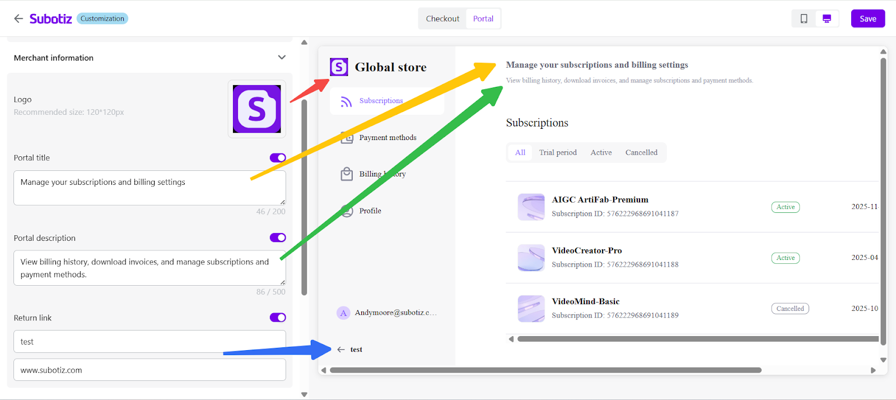The image size is (896, 400).
Task: Click the preview horizontal scrollbar
Action: tap(545, 370)
